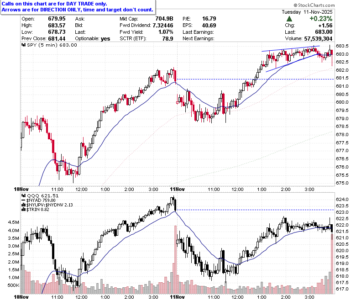Click the 12:00 time label under 11Nov lower panel
This screenshot has height=301, width=356.
point(237,297)
